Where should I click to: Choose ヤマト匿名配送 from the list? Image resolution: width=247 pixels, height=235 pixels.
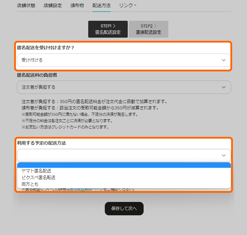click(36, 171)
